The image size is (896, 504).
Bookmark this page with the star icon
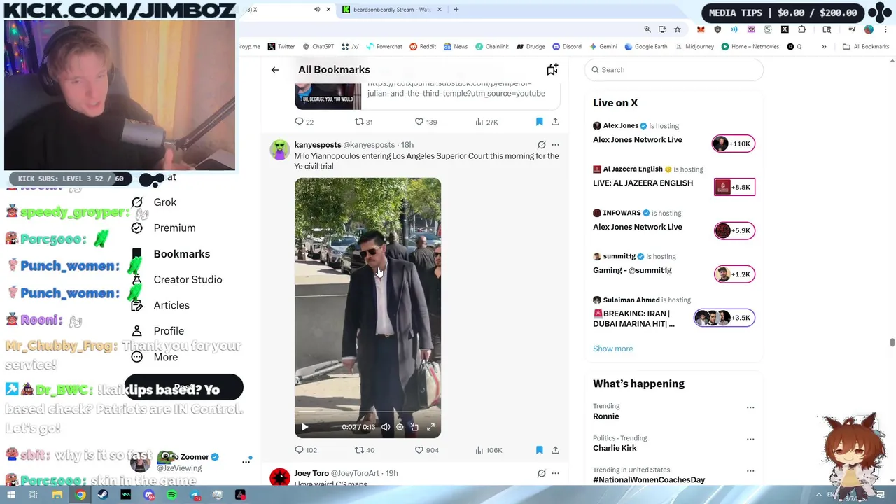[678, 29]
